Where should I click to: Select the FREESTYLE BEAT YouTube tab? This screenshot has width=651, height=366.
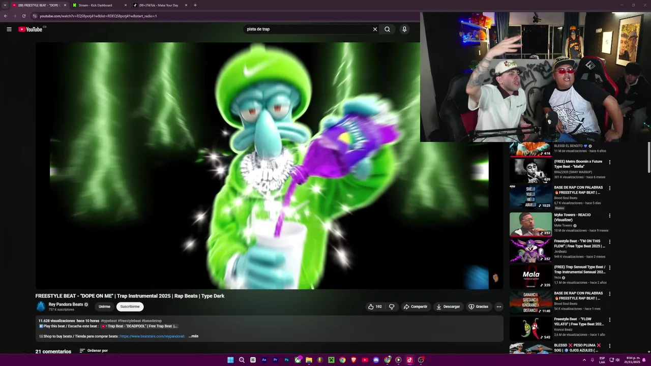point(39,5)
